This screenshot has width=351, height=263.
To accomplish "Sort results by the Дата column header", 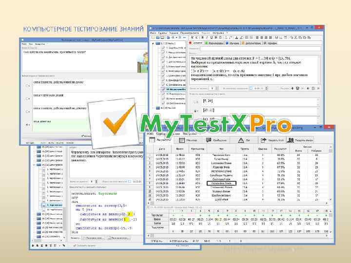I will 162,149.
